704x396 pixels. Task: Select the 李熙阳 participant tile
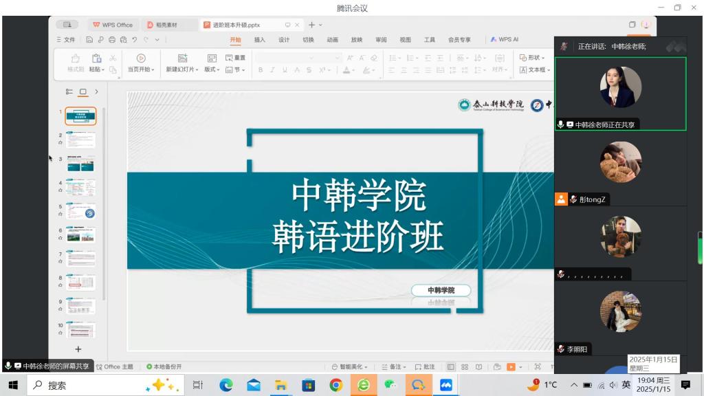[621, 319]
